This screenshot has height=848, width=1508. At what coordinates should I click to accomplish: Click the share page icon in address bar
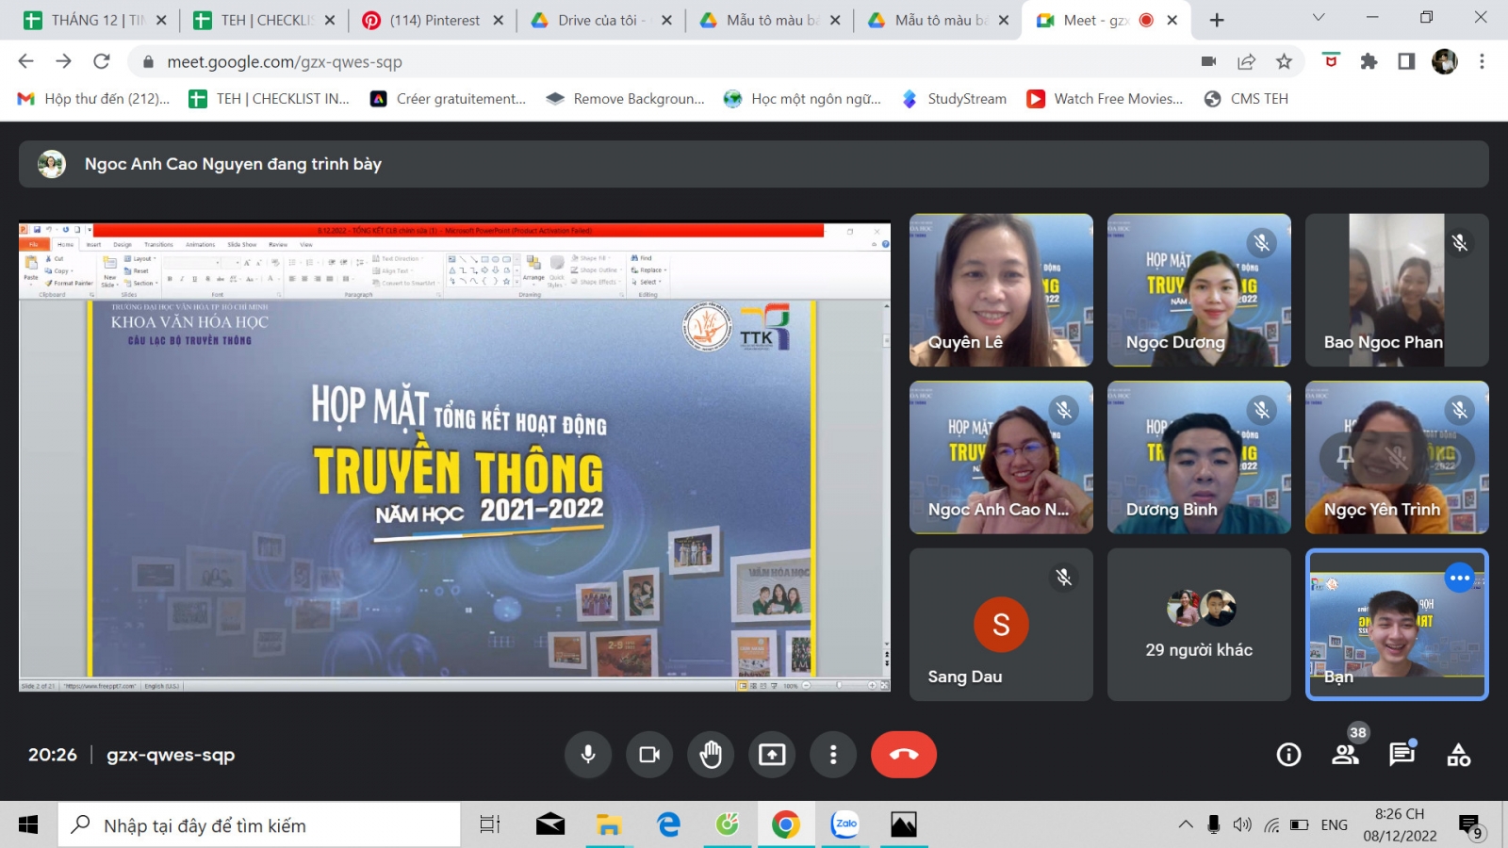click(1246, 61)
